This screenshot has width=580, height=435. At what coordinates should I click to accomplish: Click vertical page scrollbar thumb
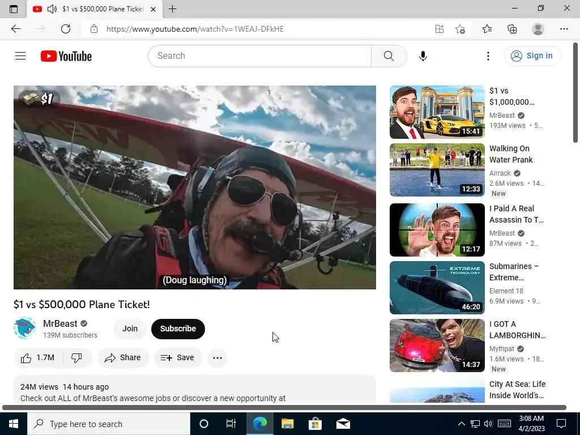(575, 92)
